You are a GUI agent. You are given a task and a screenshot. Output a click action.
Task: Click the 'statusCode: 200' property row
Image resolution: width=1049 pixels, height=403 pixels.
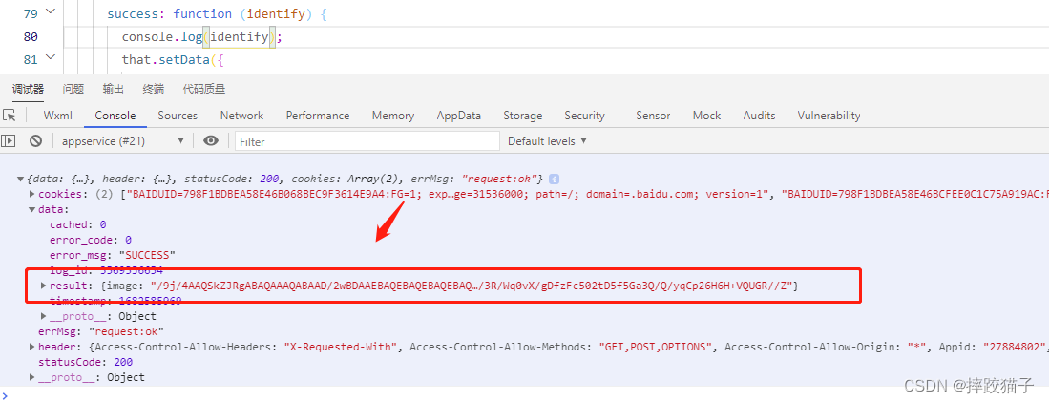coord(85,362)
